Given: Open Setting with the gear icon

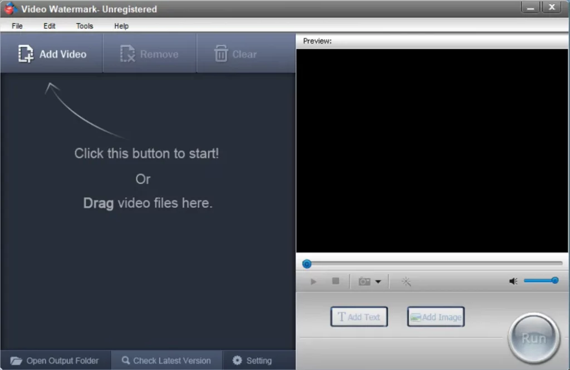Looking at the screenshot, I should tap(252, 361).
